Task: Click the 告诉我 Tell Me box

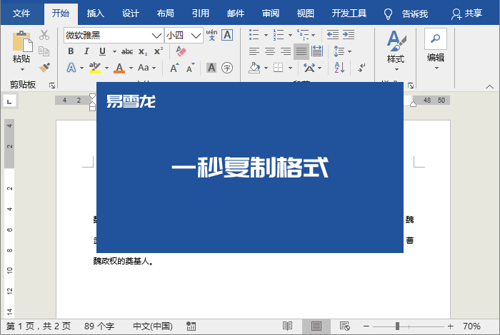Action: click(x=406, y=14)
